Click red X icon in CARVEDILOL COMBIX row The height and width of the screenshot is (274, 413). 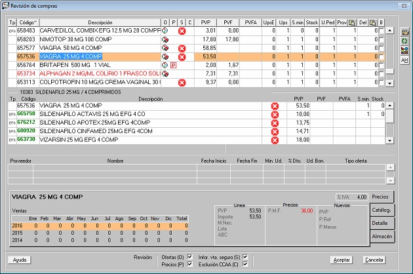(x=182, y=31)
